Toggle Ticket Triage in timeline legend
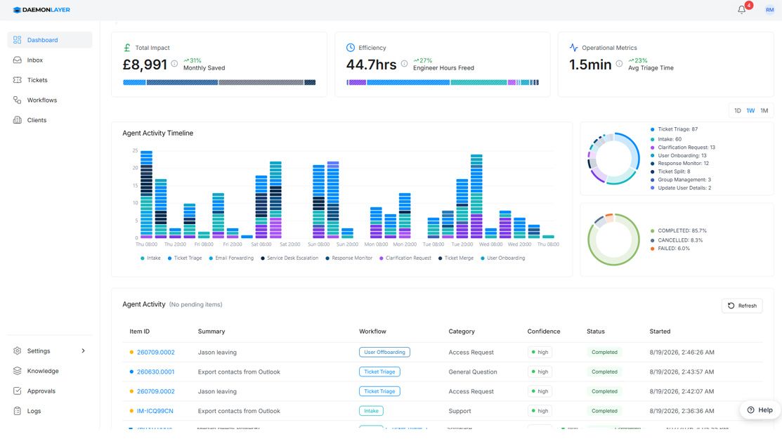 click(x=185, y=258)
